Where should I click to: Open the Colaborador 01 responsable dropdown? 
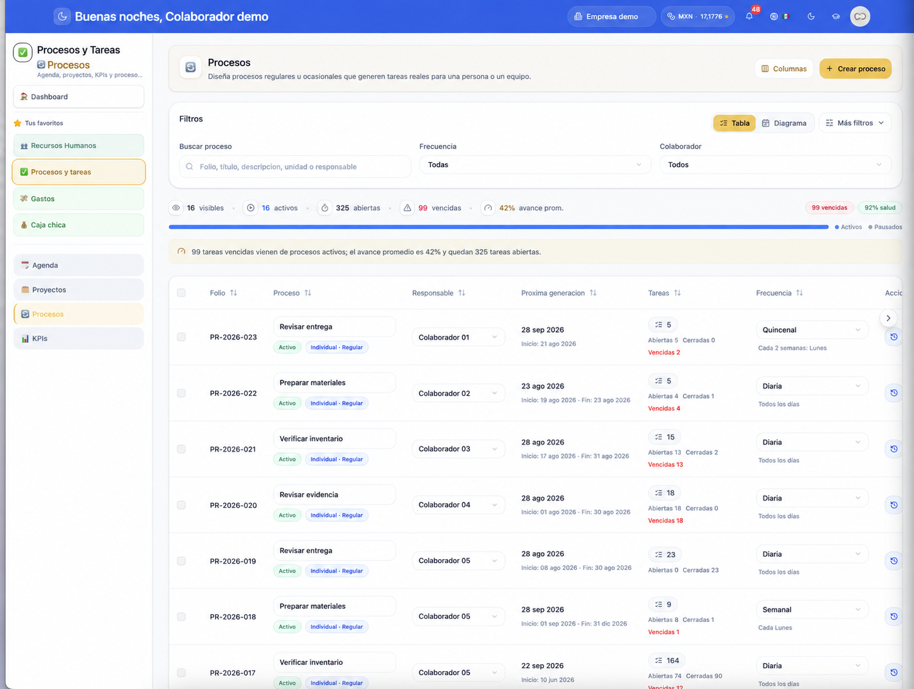[x=458, y=337]
